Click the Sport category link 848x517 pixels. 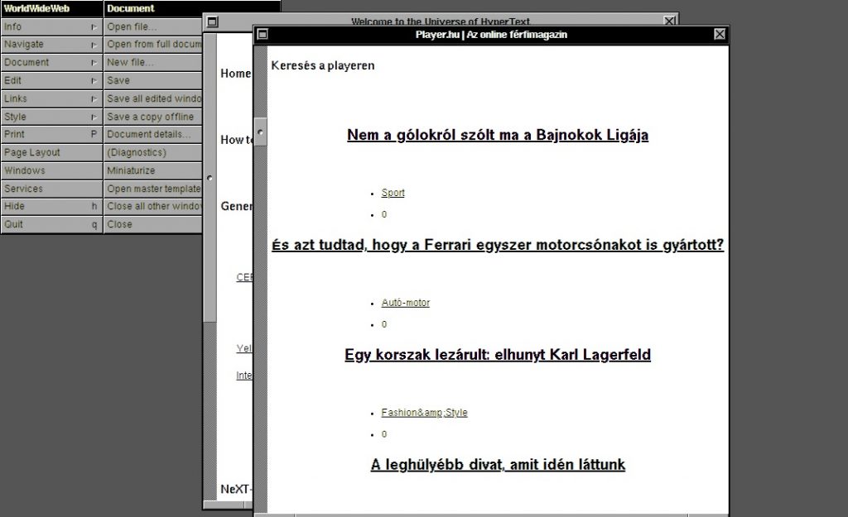(x=393, y=193)
